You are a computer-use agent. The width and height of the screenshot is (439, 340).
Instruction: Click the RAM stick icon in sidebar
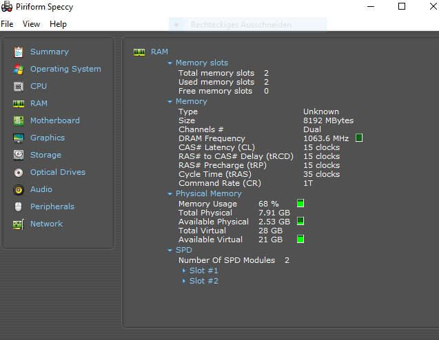19,104
